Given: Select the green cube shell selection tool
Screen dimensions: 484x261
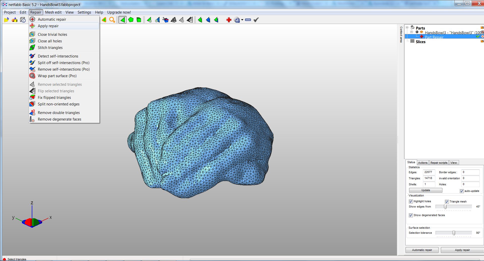Looking at the screenshot, I should pyautogui.click(x=139, y=20).
